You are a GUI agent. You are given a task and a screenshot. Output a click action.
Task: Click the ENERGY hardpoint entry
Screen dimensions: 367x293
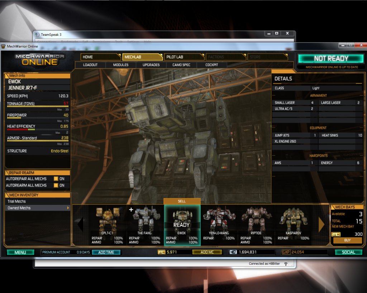pos(340,163)
